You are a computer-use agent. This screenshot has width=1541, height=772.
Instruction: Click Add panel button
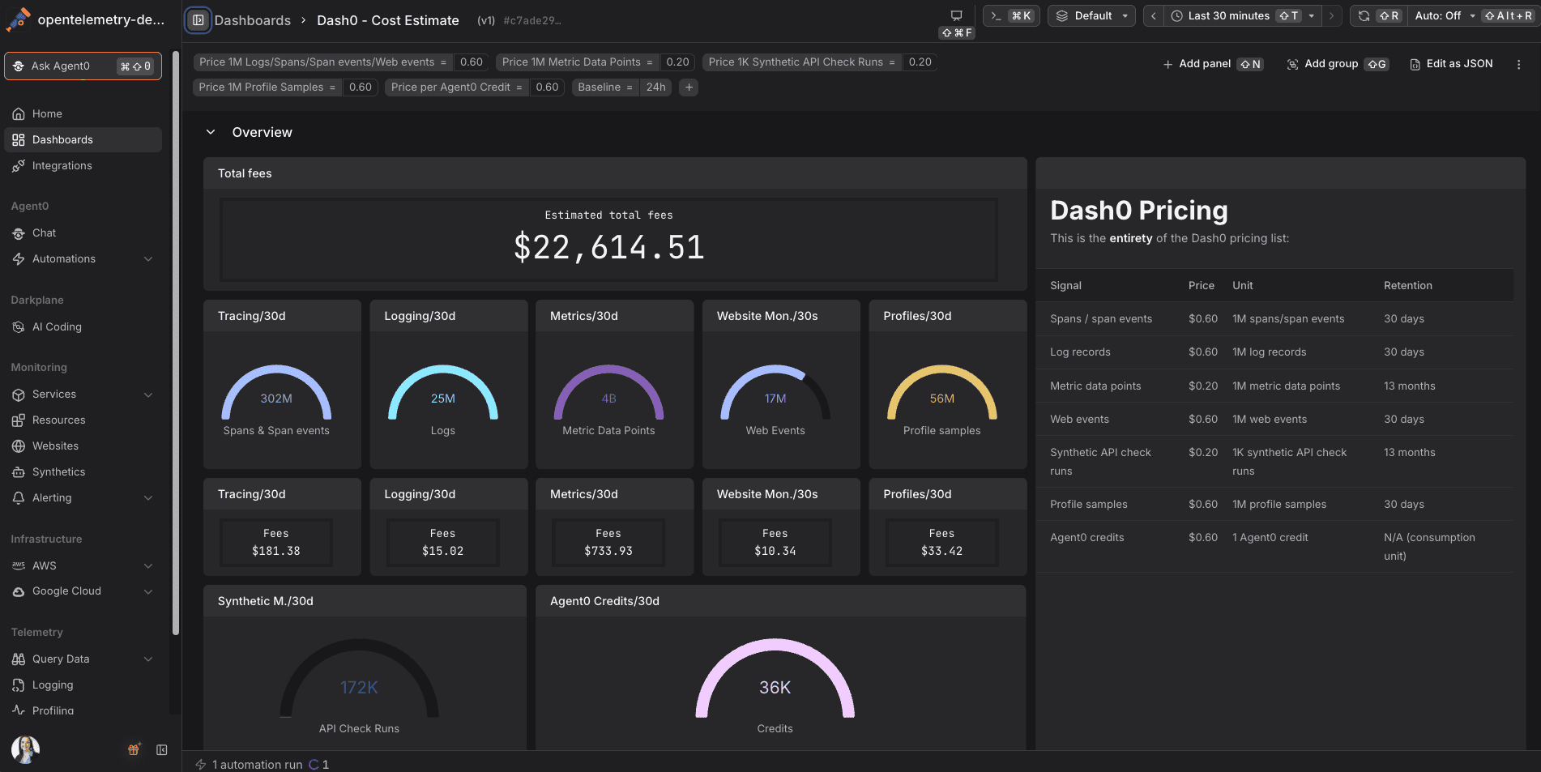(1213, 64)
